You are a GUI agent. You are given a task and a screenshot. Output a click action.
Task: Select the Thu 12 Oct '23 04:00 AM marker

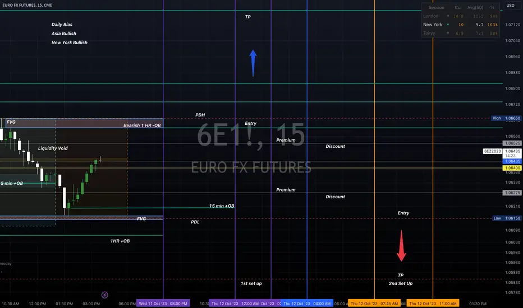pyautogui.click(x=307, y=304)
